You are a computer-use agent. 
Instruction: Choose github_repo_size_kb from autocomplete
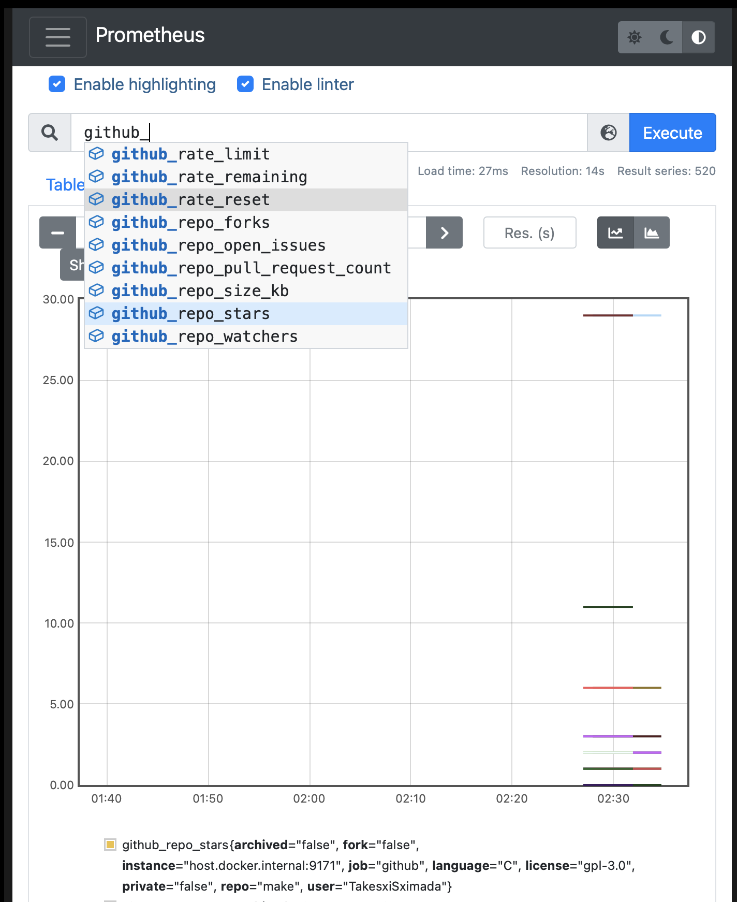(246, 291)
